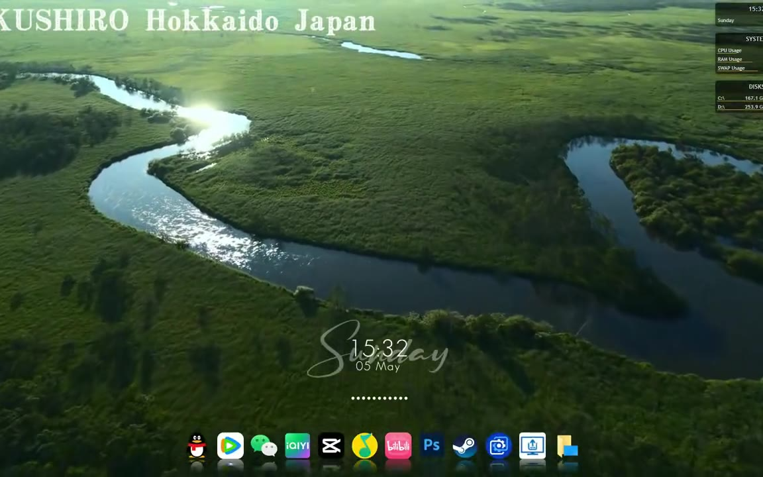Open the monitor upload icon in dock
Viewport: 763px width, 477px height.
pos(533,446)
